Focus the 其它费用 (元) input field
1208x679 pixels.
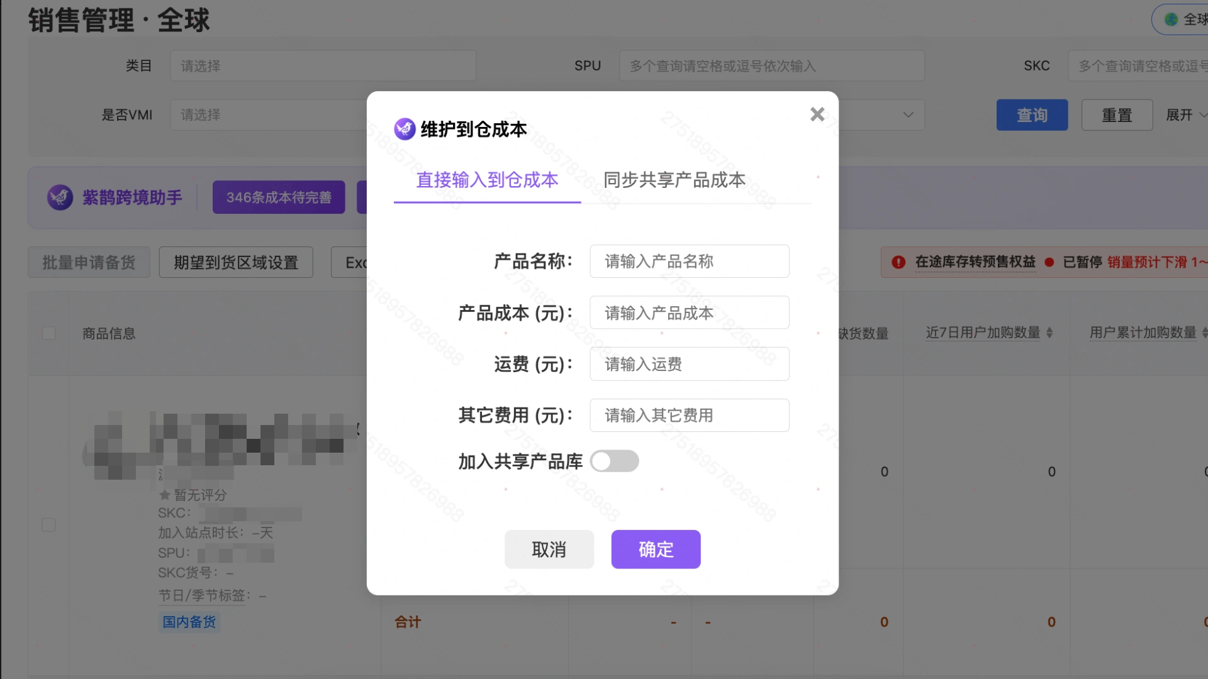click(x=689, y=416)
